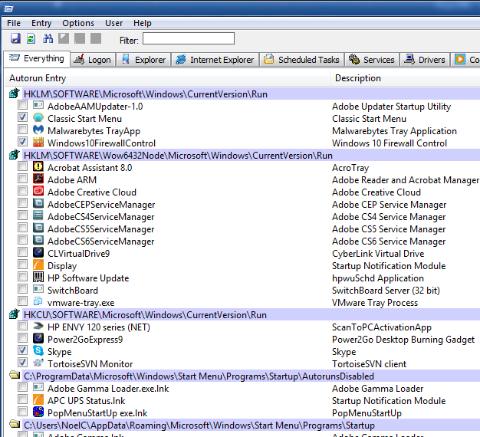Click the Windows10FirewallControl icon
Screen dimensions: 480x437
click(x=38, y=143)
